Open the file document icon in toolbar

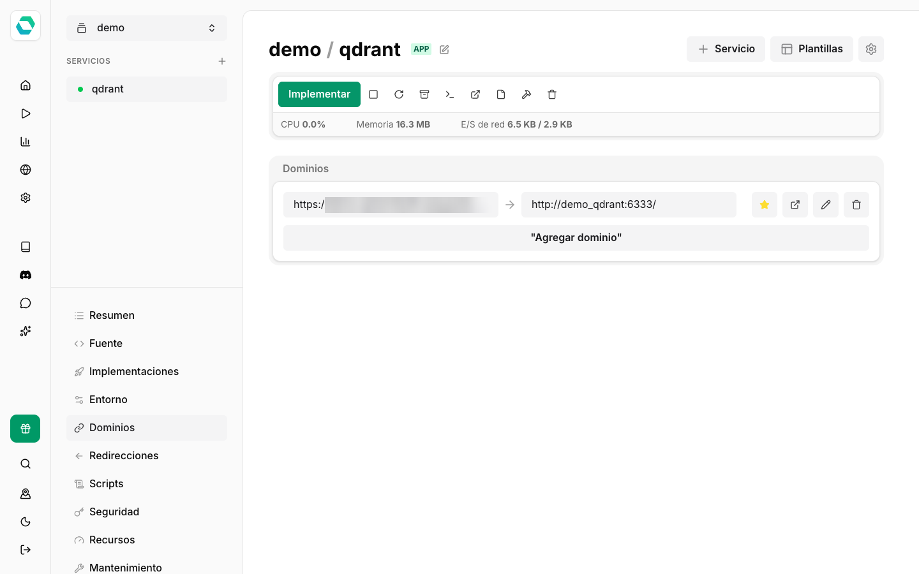(x=501, y=94)
